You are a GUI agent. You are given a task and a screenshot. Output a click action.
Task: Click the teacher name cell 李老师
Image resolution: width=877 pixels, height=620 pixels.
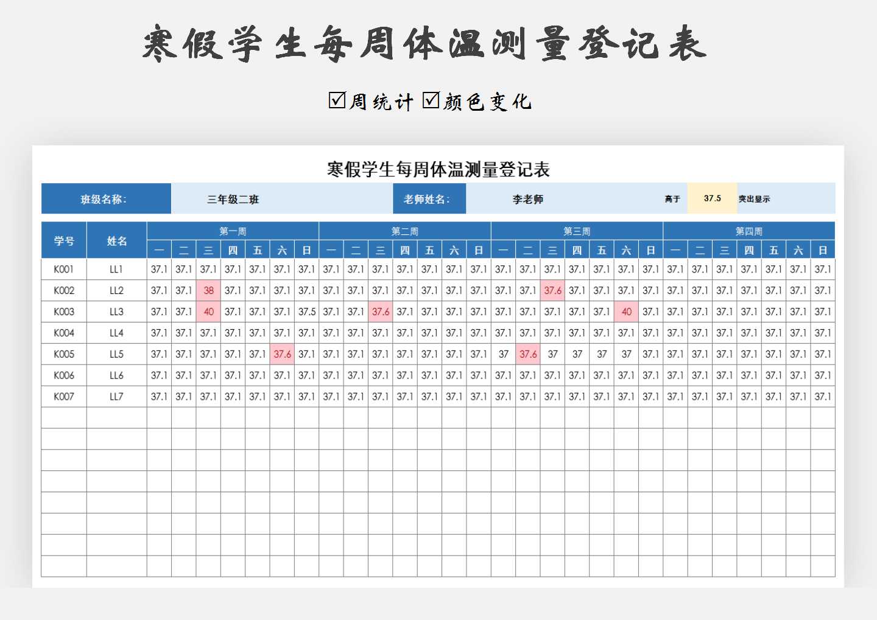pos(527,198)
